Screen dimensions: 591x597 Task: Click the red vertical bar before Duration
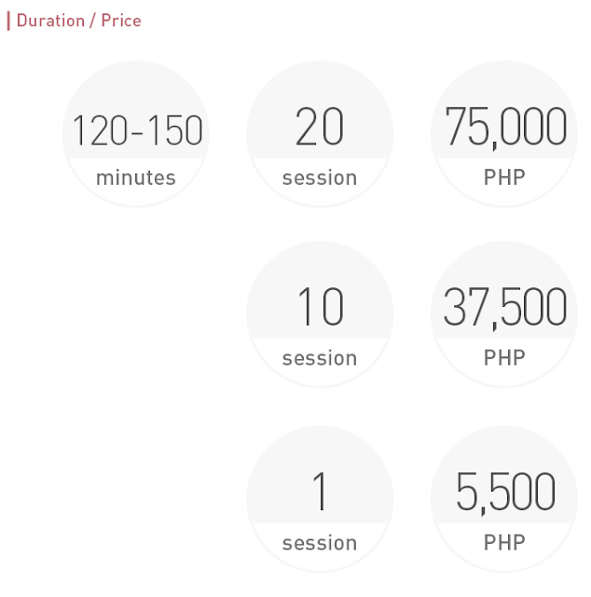(x=8, y=21)
